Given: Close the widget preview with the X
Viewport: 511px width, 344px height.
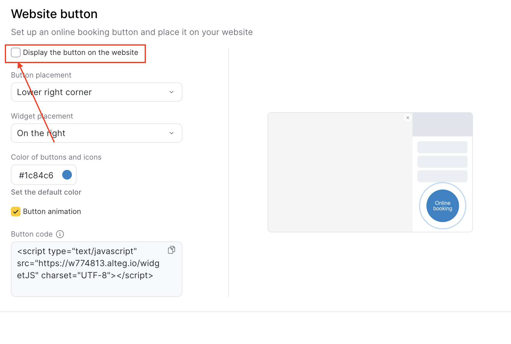Looking at the screenshot, I should (x=408, y=118).
